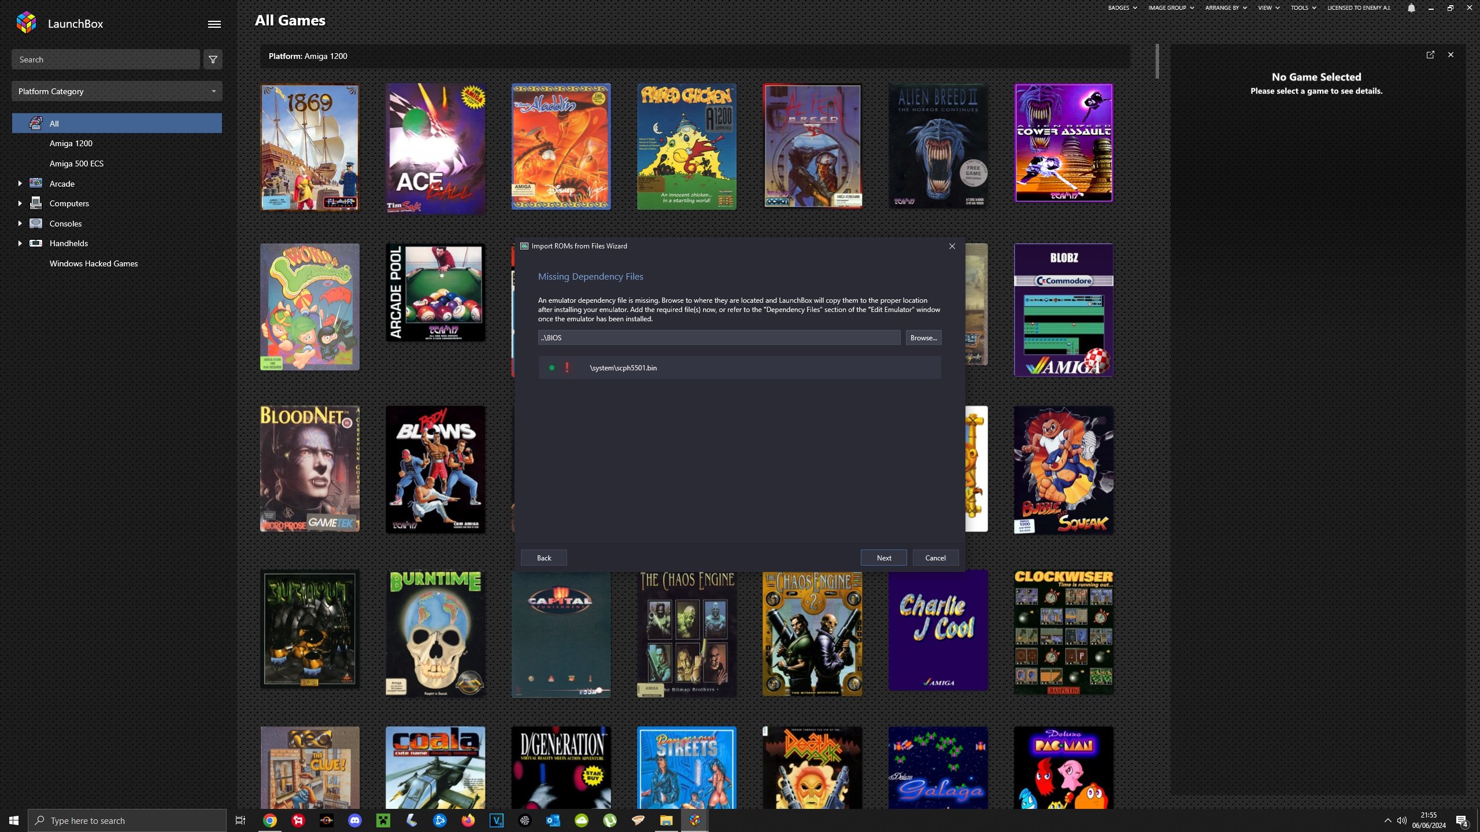Select the BloodNet game cover
The image size is (1480, 832).
tap(310, 469)
